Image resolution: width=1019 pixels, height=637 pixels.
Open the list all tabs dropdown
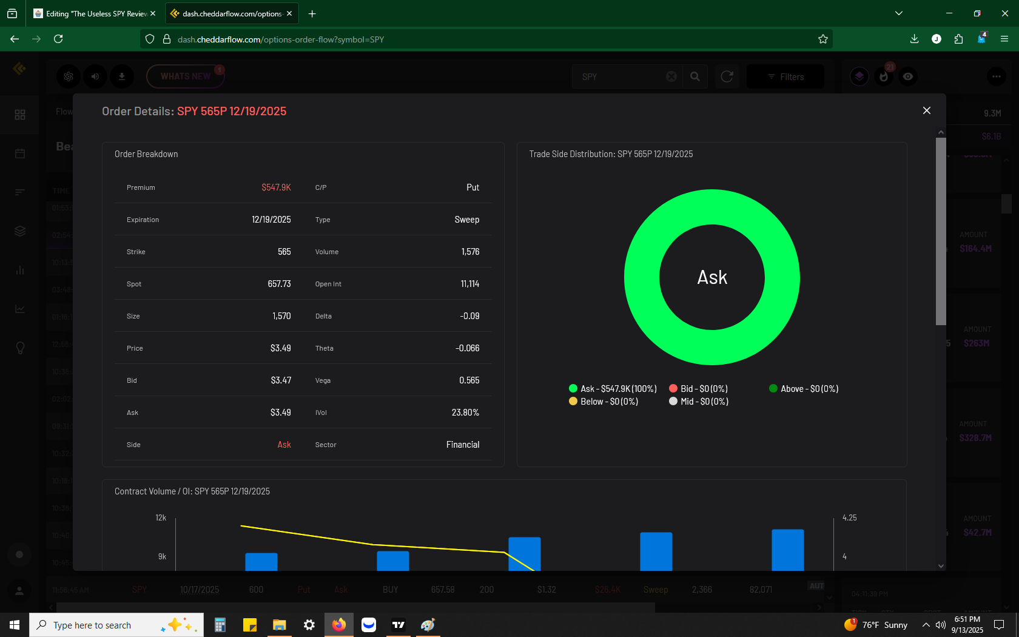click(x=899, y=13)
